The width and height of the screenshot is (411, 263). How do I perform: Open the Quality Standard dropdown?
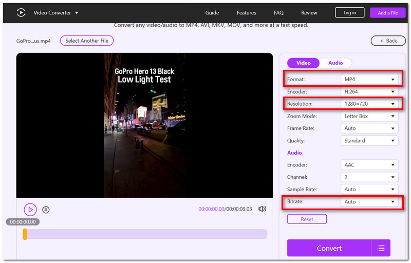369,141
